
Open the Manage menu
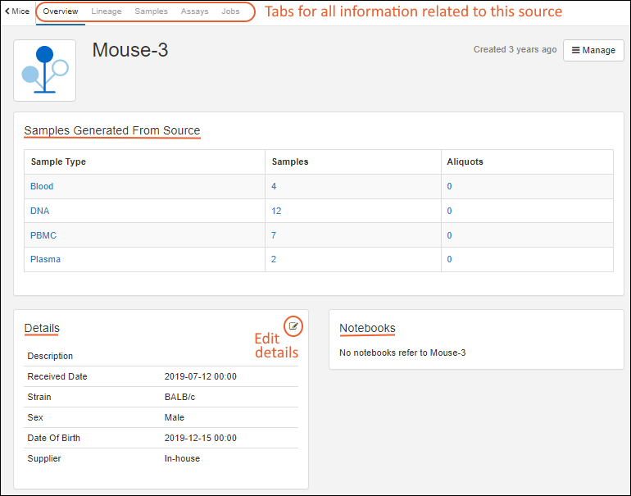tap(593, 50)
